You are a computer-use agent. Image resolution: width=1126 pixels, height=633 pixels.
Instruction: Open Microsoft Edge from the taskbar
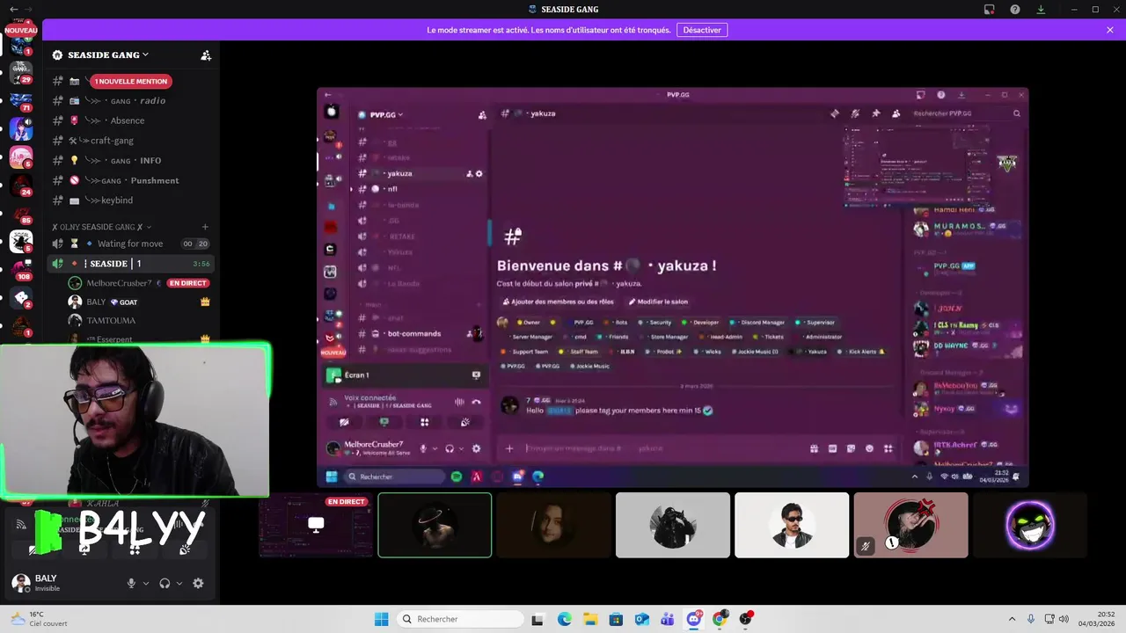pos(564,619)
